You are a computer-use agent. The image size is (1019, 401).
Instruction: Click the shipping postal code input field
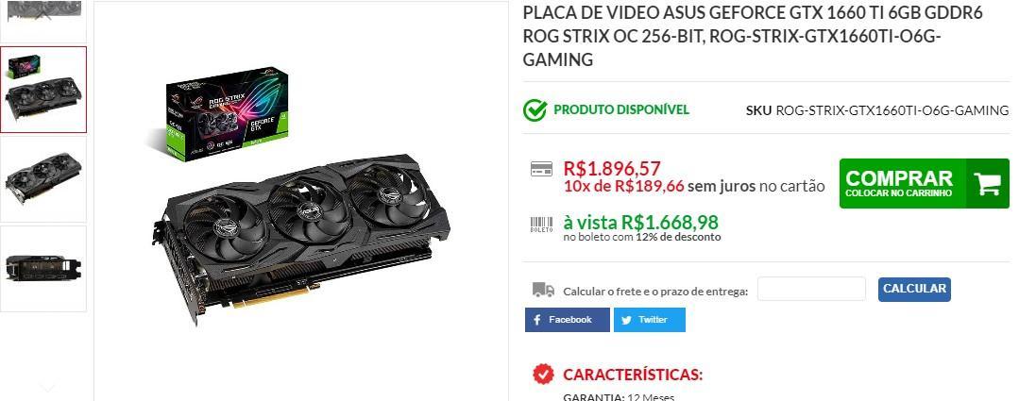[x=811, y=289]
